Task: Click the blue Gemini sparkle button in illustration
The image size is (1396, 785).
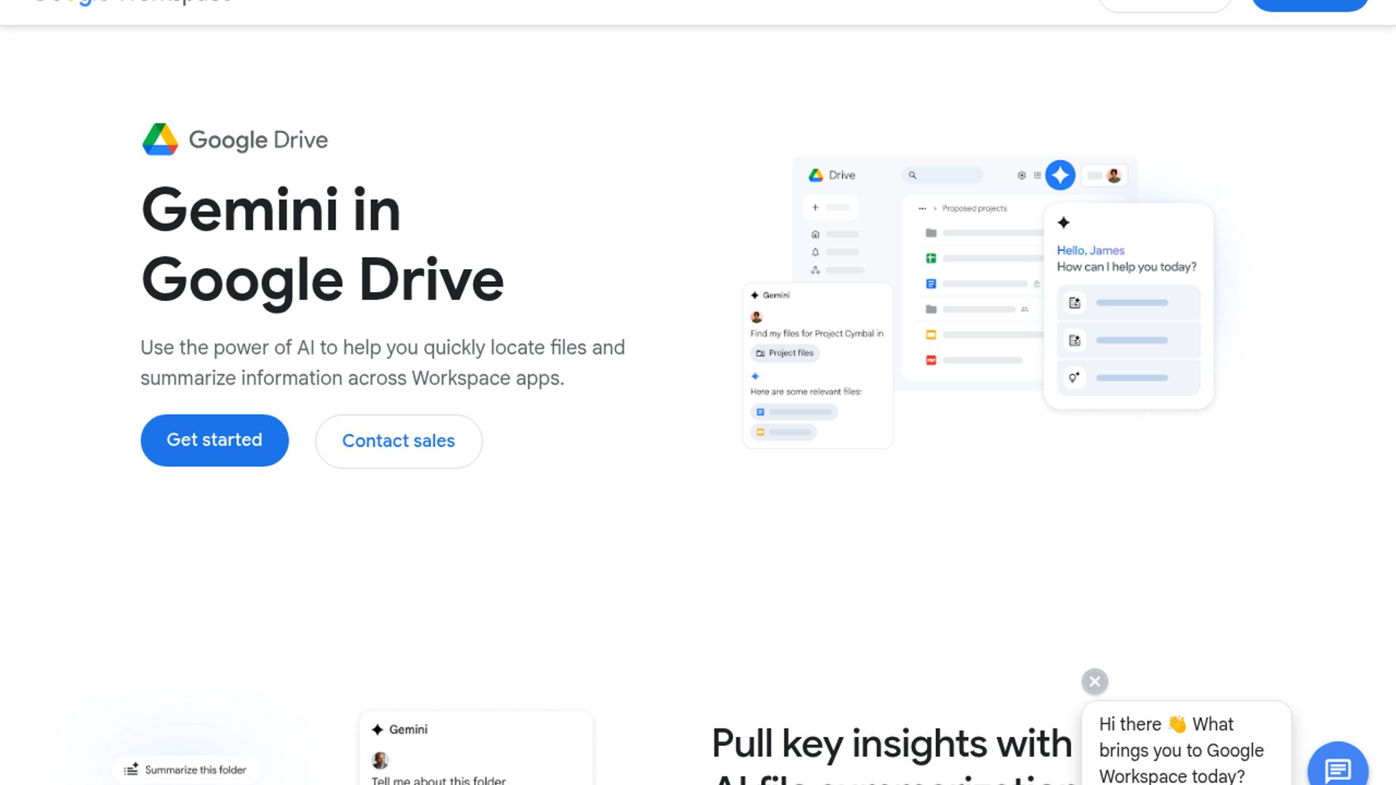Action: pyautogui.click(x=1060, y=175)
